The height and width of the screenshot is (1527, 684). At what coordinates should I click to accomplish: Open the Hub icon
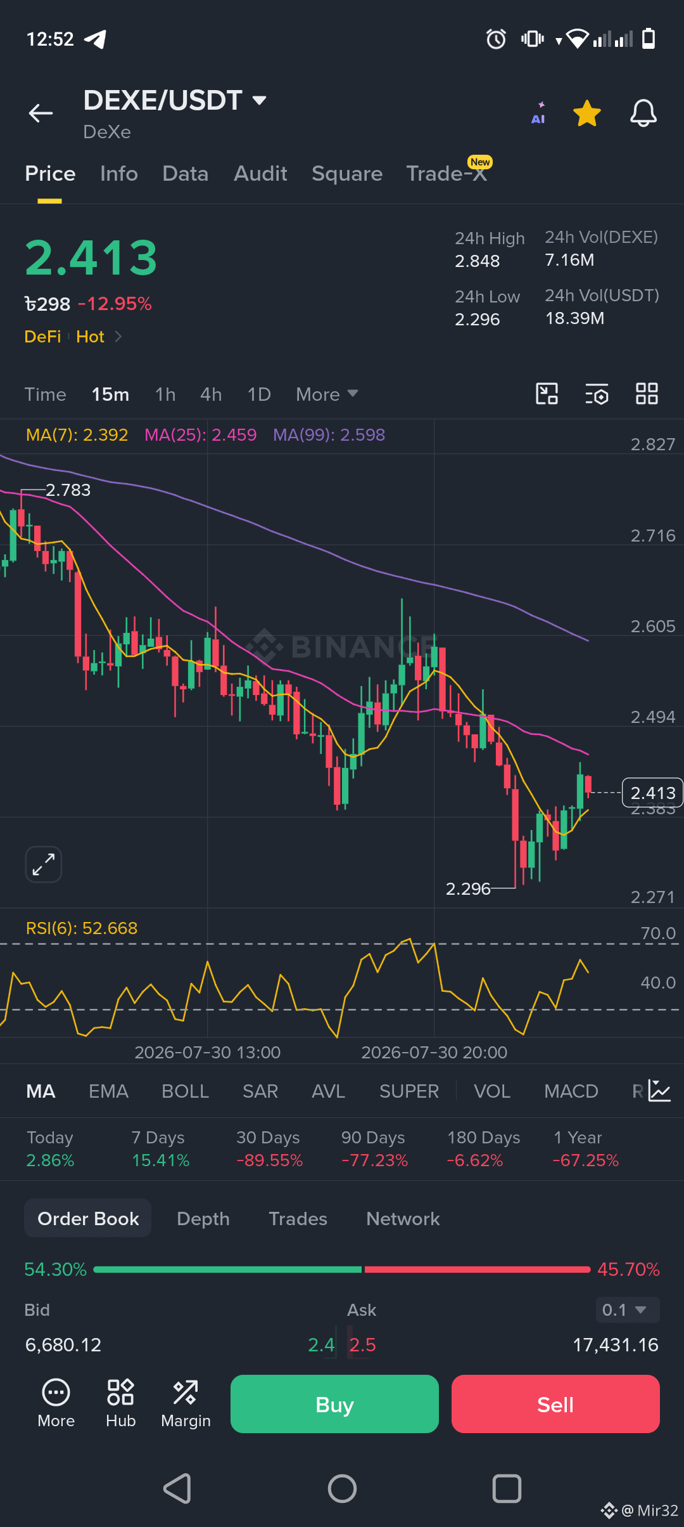[x=121, y=1403]
